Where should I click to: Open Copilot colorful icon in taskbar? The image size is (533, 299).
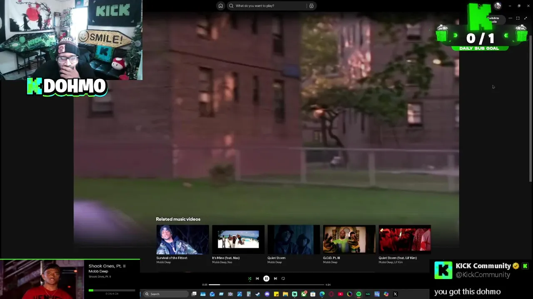point(386,294)
